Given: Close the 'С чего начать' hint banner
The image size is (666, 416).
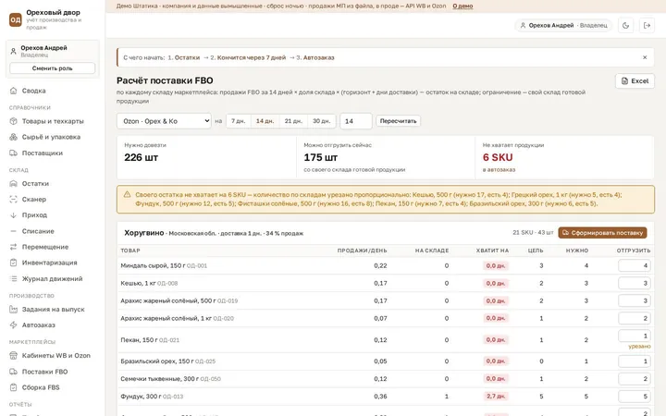Looking at the screenshot, I should pos(645,57).
